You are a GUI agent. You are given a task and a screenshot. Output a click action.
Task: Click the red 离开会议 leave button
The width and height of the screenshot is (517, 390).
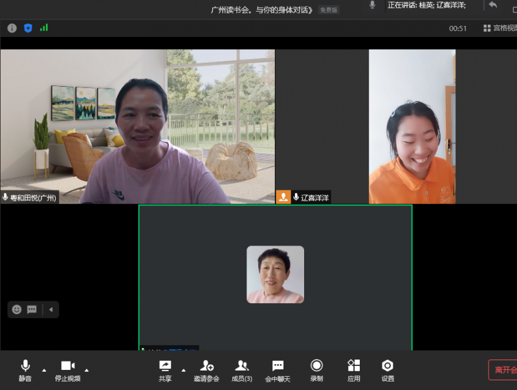coord(503,370)
